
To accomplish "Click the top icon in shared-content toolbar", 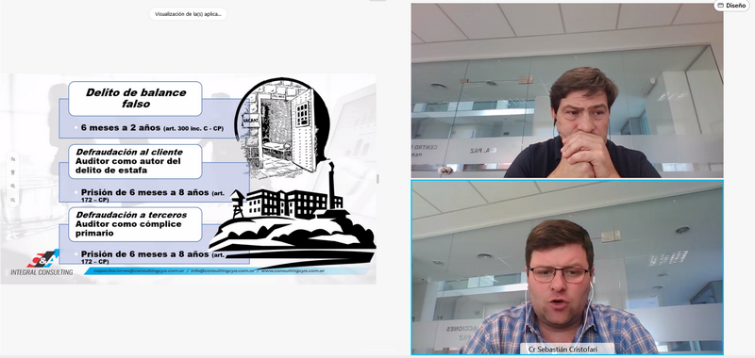I will coord(13,158).
